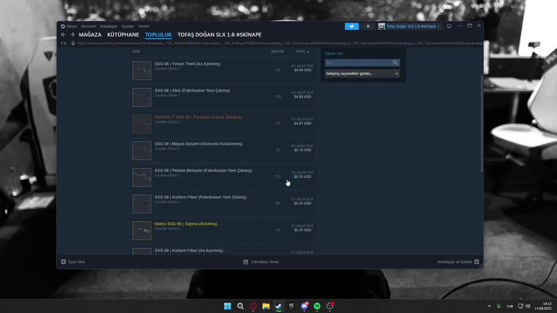Viewport: 557px width, 313px height.
Task: Click the Hatıra Sapma skin thumbnail
Action: pos(142,230)
